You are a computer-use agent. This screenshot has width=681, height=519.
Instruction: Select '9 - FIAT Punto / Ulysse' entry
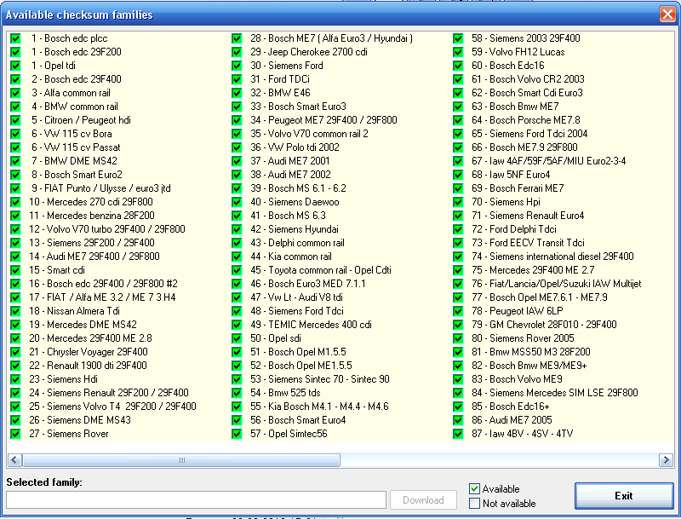(100, 188)
